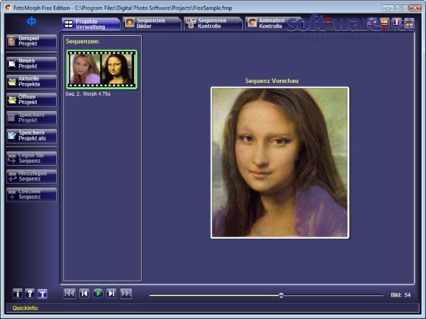Click the frame position slider handle

tap(281, 295)
